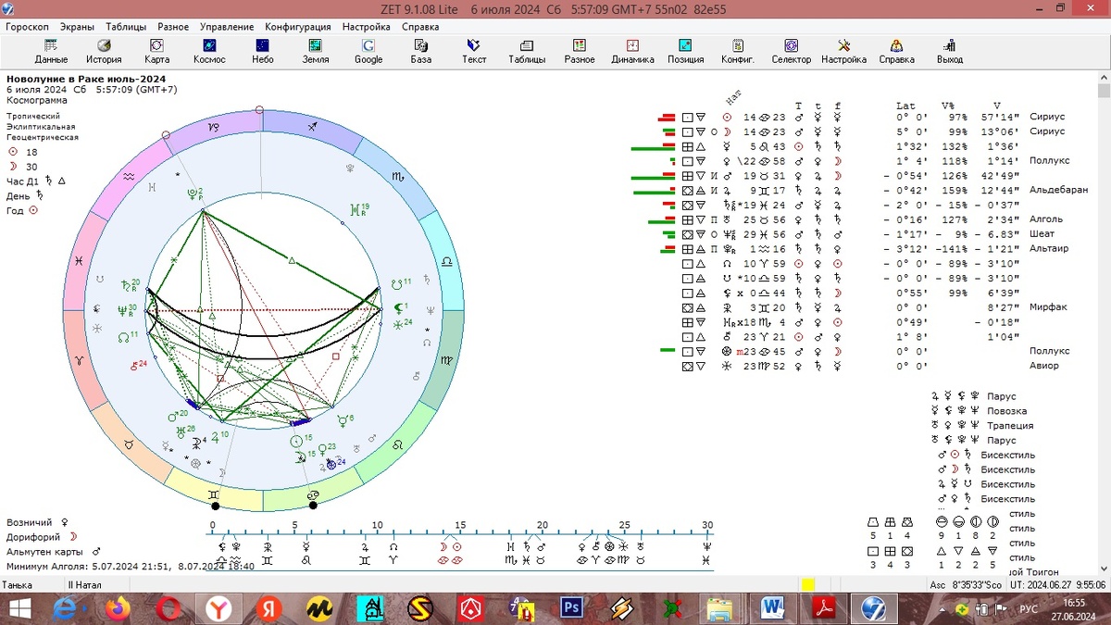The width and height of the screenshot is (1111, 625).
Task: Open the Таблицы menu in menu bar
Action: click(126, 27)
